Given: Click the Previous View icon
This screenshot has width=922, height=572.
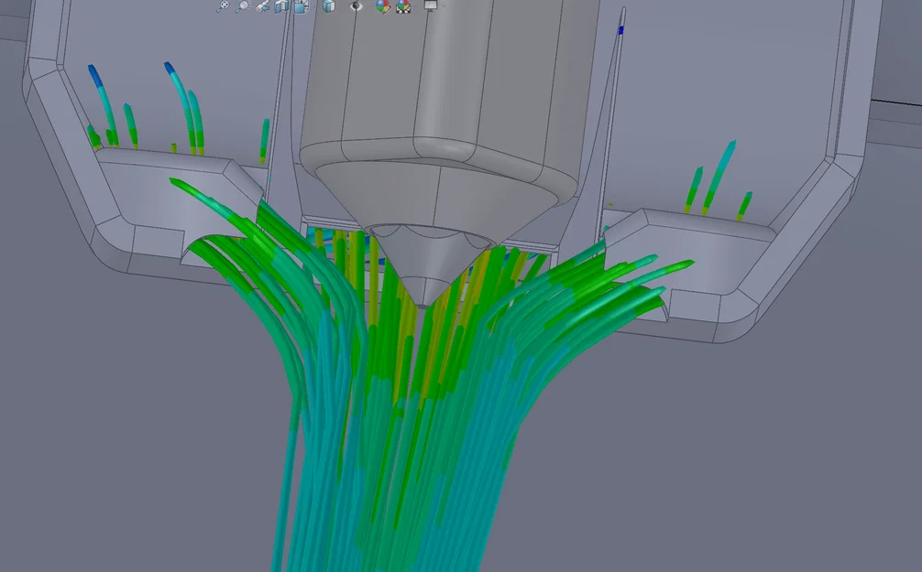Looking at the screenshot, I should pyautogui.click(x=262, y=5).
